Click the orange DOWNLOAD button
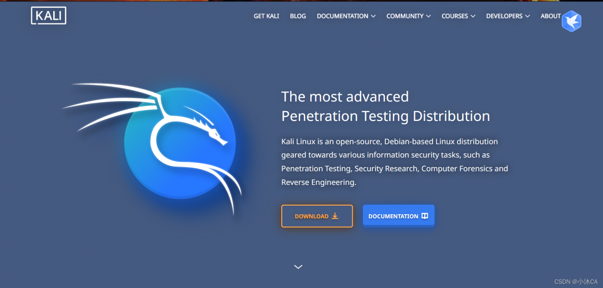This screenshot has height=288, width=603. [x=317, y=216]
